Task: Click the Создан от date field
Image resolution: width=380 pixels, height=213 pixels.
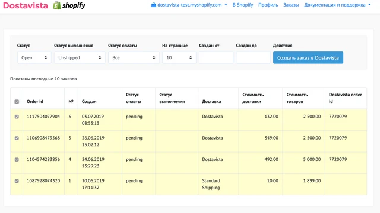Action: [x=216, y=58]
